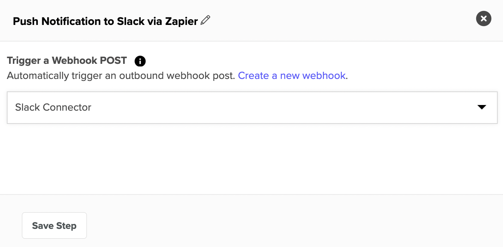Click the black triangle in webhook selector
This screenshot has height=247, width=503.
tap(481, 107)
